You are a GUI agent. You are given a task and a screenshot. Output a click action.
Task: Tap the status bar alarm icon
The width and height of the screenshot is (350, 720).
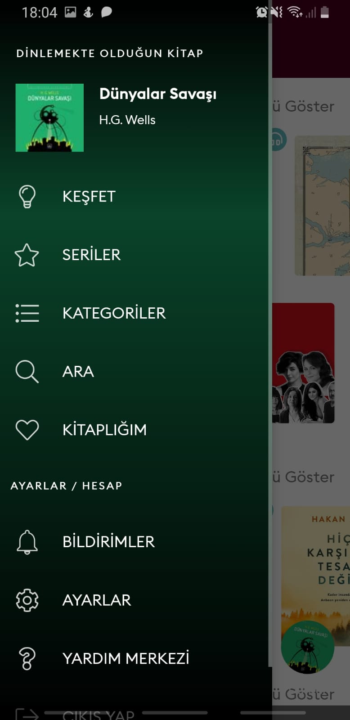pos(262,12)
